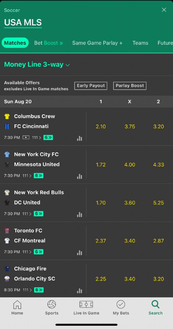Switch to Same Game Parlay + tab
Viewport: 173px width, 329px height.
[x=97, y=43]
